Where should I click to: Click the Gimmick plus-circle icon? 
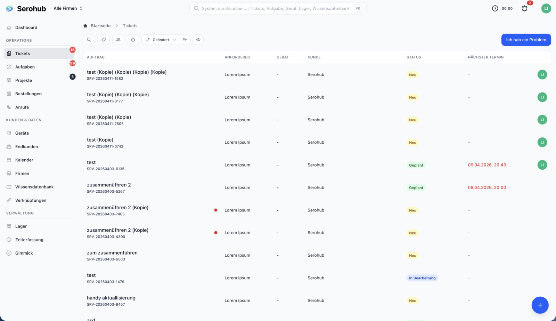click(9, 253)
